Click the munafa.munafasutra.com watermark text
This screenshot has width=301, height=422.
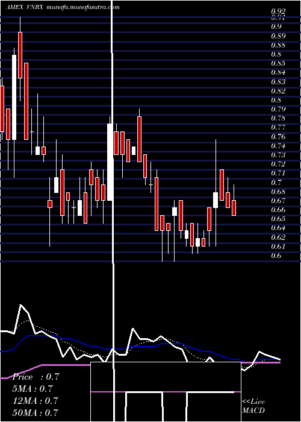point(83,7)
